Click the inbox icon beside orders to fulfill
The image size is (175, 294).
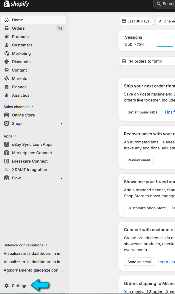coord(124,61)
